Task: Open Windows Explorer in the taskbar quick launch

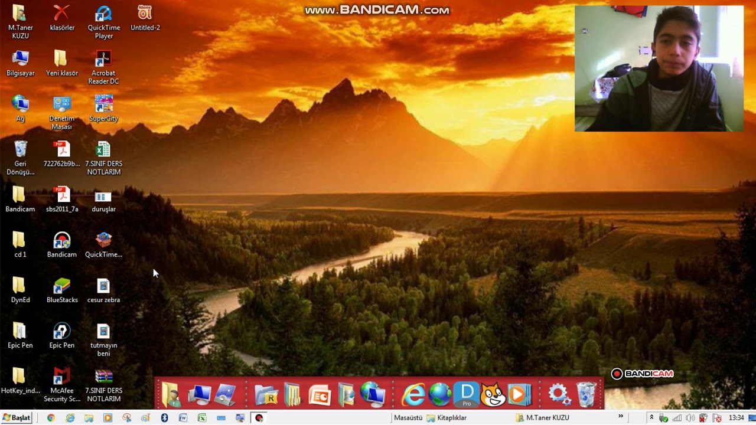Action: pyautogui.click(x=89, y=418)
